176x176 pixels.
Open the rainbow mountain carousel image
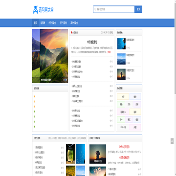(54, 56)
